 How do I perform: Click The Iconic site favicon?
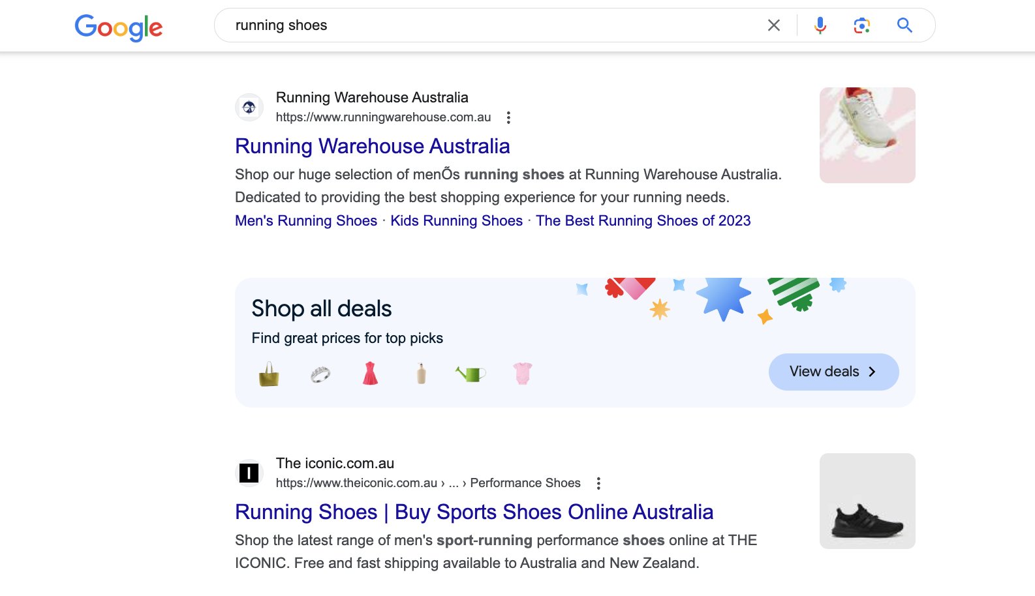[249, 473]
